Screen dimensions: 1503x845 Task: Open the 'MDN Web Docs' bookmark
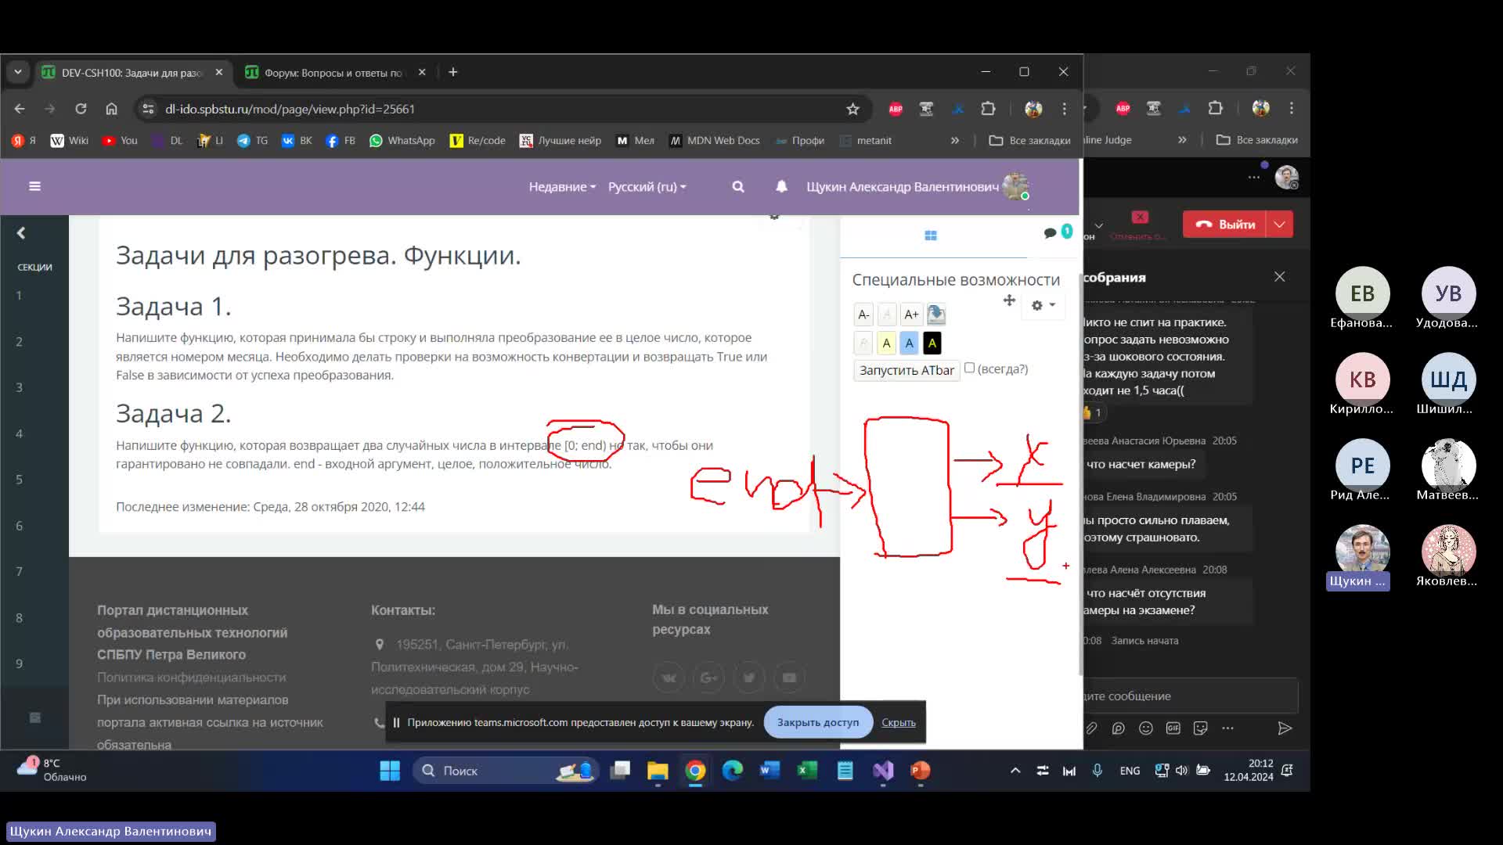[714, 141]
